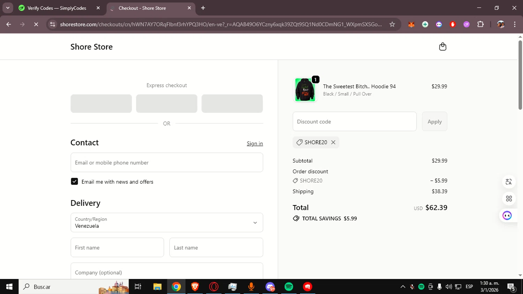Click the hoodie product thumbnail

pyautogui.click(x=305, y=90)
